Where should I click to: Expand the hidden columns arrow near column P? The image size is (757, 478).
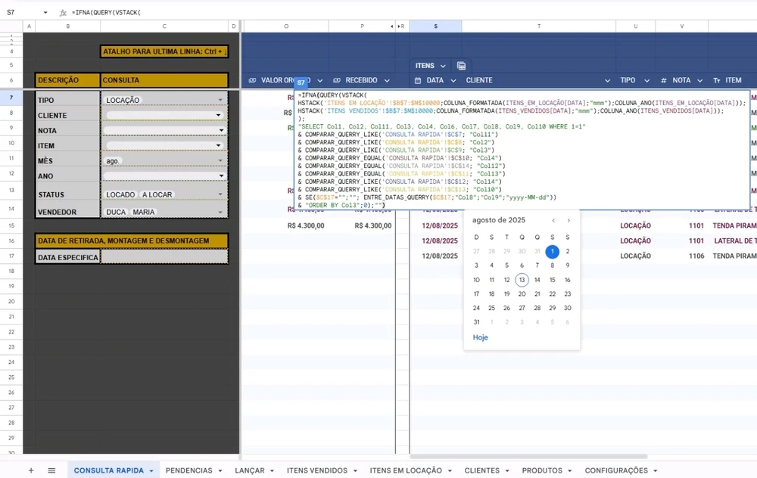(x=392, y=26)
